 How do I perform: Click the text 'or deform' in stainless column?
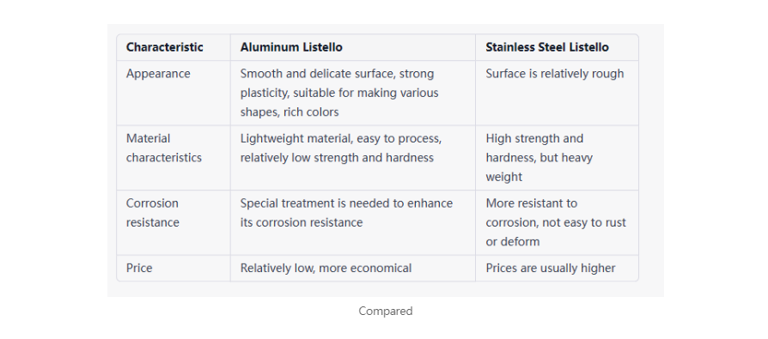point(513,242)
